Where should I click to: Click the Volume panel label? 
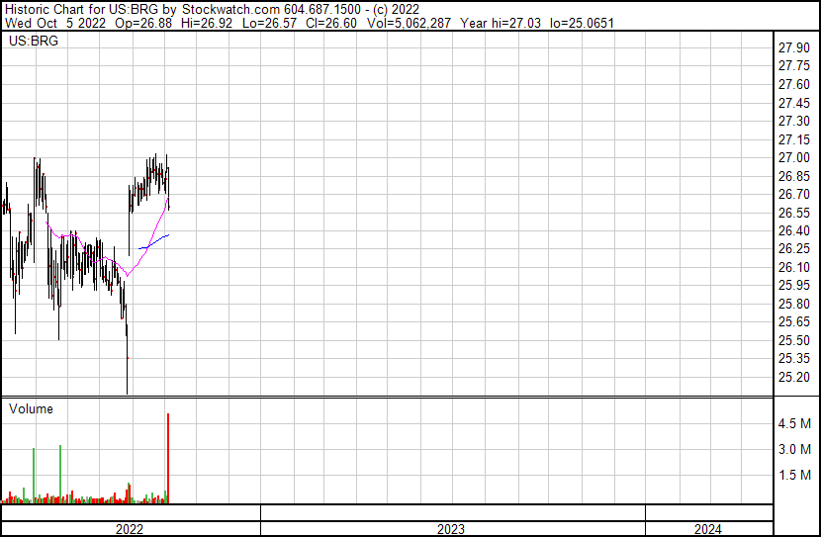pos(31,408)
